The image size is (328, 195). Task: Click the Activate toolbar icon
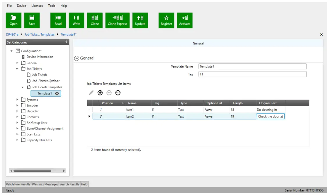coord(185,20)
